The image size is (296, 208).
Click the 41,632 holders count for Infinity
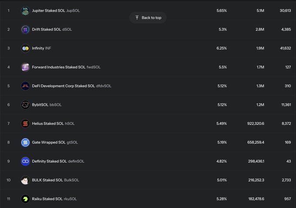coord(286,48)
